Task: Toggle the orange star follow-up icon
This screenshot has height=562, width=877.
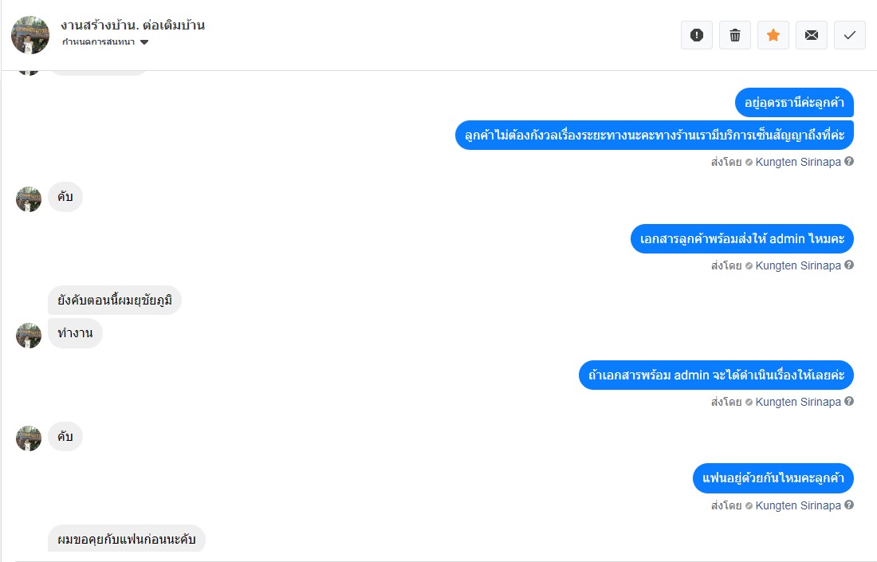Action: point(773,35)
